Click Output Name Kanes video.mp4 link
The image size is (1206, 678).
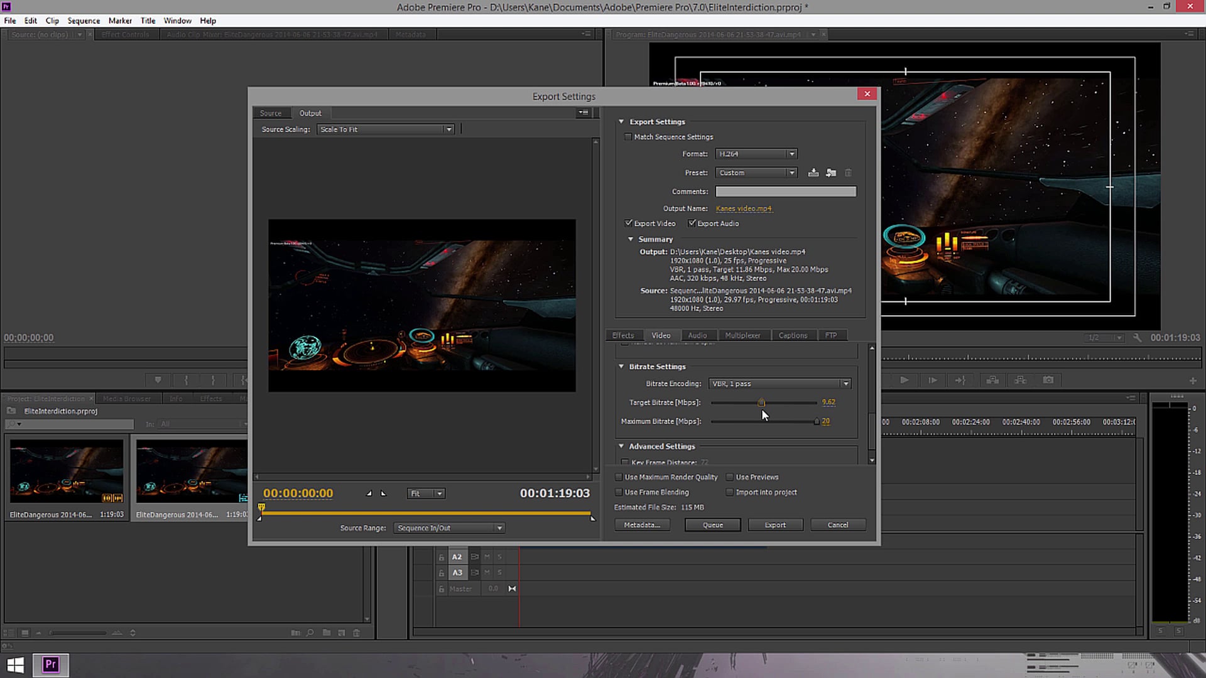coord(744,208)
